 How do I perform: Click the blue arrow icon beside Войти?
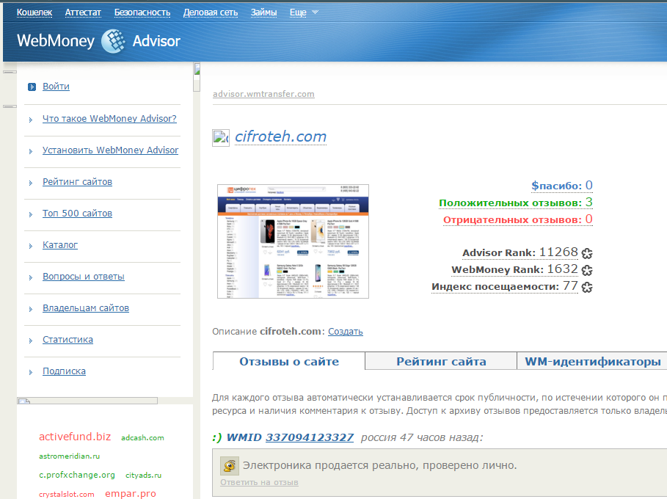click(x=32, y=87)
